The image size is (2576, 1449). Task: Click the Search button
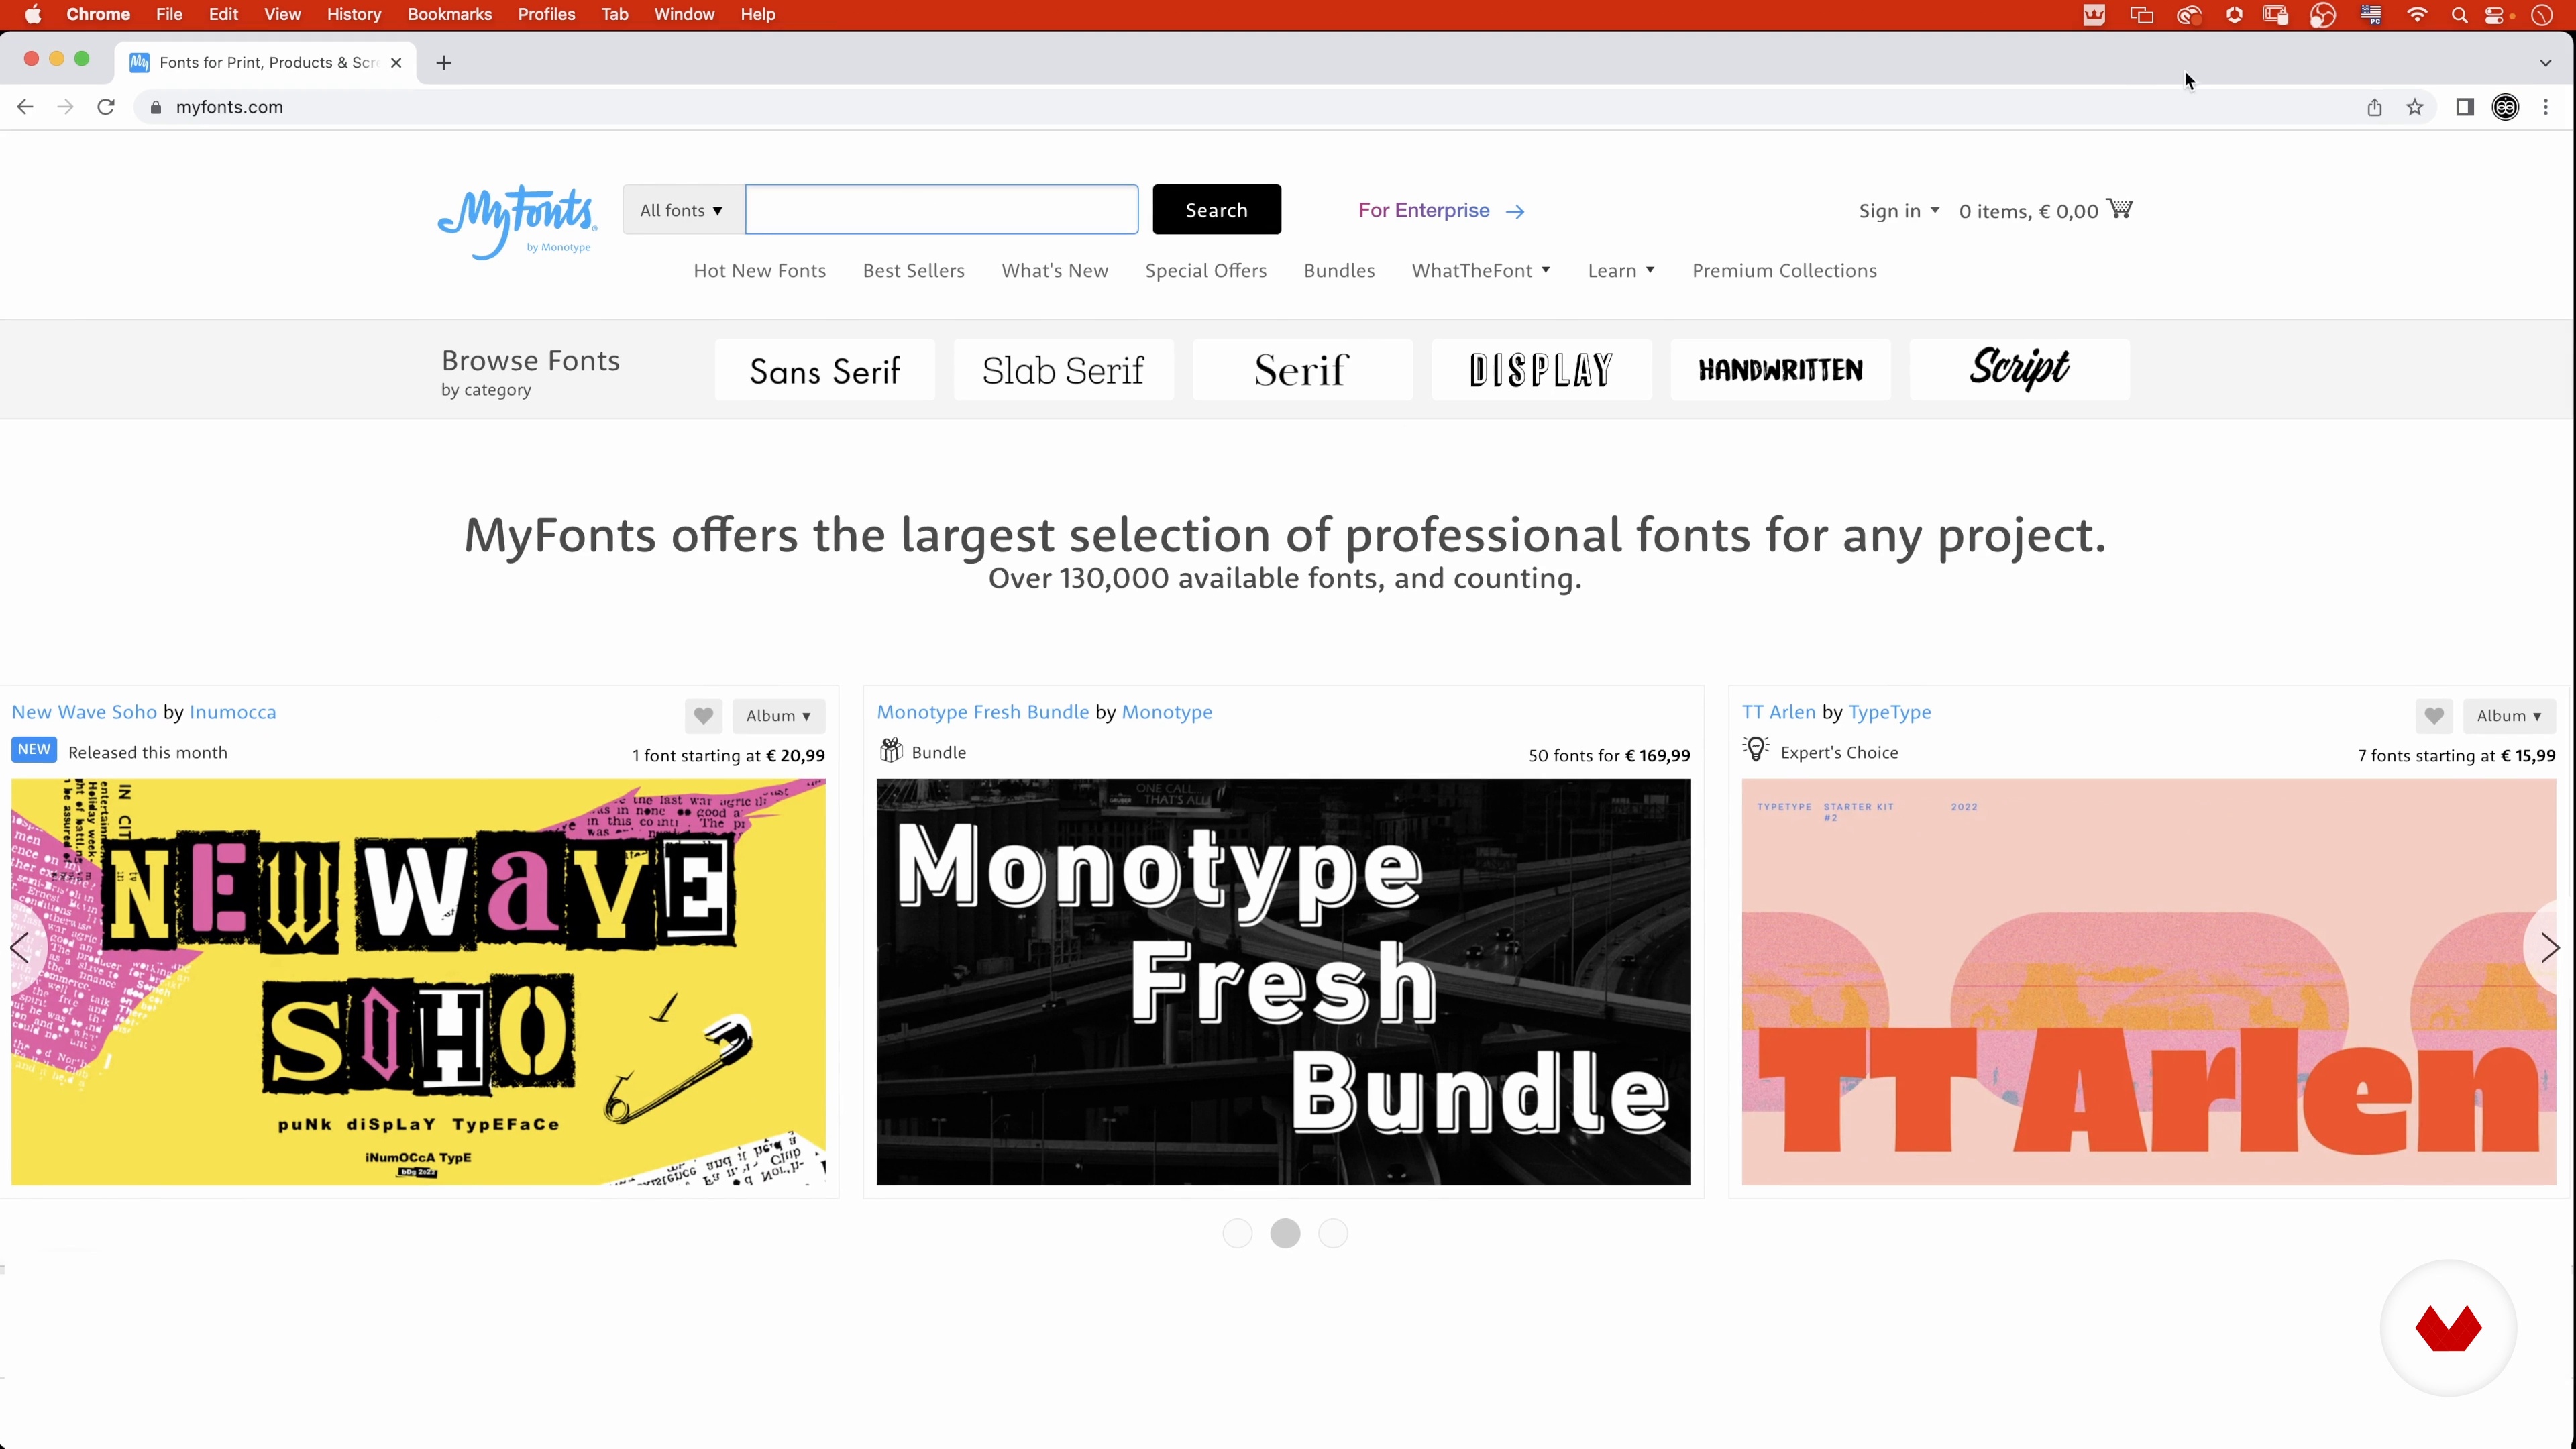click(1216, 210)
